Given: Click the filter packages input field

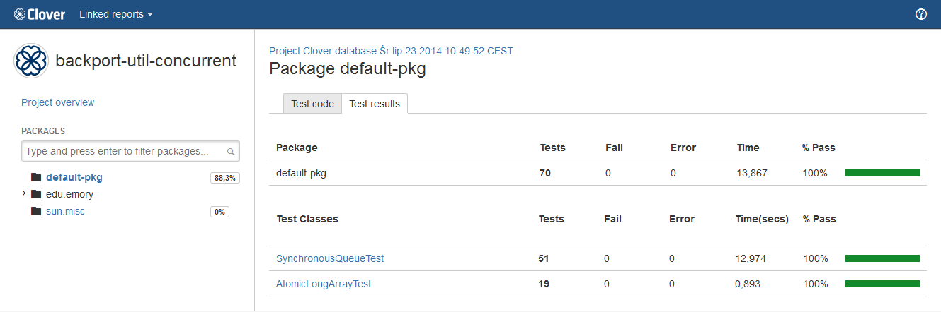Looking at the screenshot, I should tap(125, 151).
